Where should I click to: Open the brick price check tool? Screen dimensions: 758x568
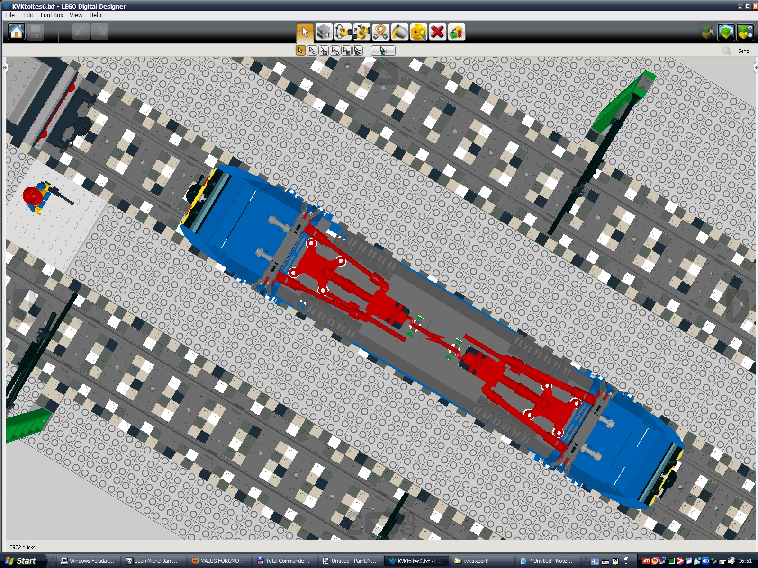[457, 32]
